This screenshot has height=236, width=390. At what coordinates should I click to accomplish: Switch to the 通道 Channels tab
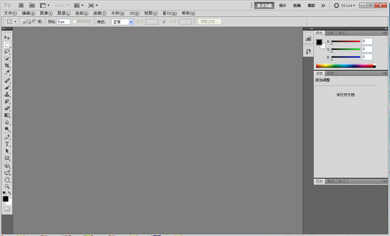pyautogui.click(x=330, y=181)
